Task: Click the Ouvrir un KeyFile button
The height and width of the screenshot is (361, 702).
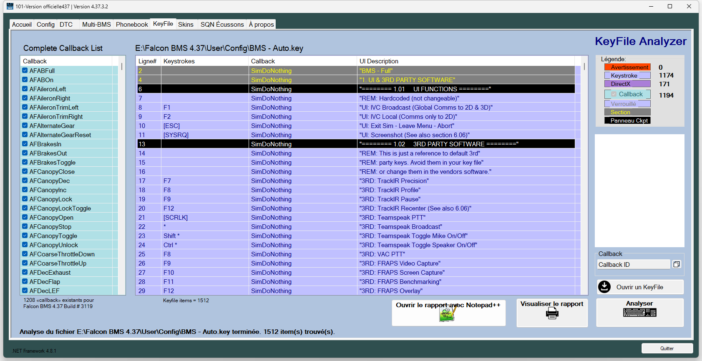Action: coord(640,287)
